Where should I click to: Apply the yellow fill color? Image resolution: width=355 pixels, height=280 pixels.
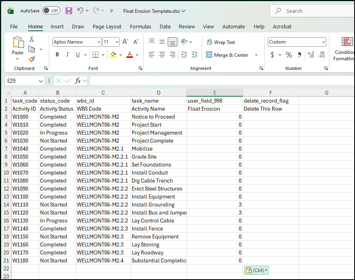[x=113, y=55]
